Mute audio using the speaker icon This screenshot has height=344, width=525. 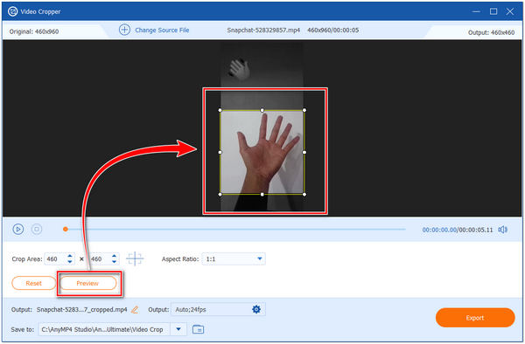[502, 230]
